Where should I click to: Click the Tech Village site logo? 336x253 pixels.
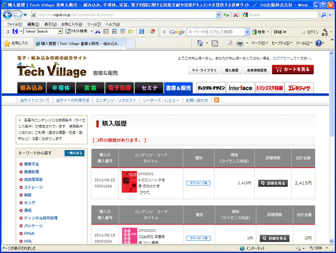(52, 70)
